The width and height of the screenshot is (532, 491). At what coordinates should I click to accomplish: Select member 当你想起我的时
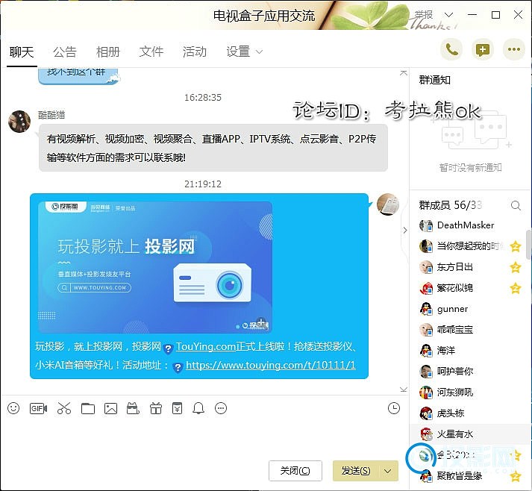[469, 246]
